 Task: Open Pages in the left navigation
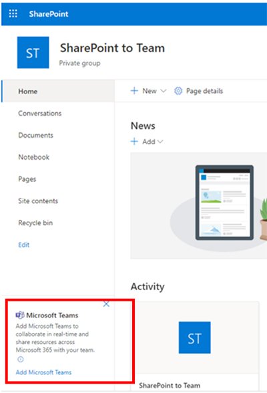click(x=27, y=179)
